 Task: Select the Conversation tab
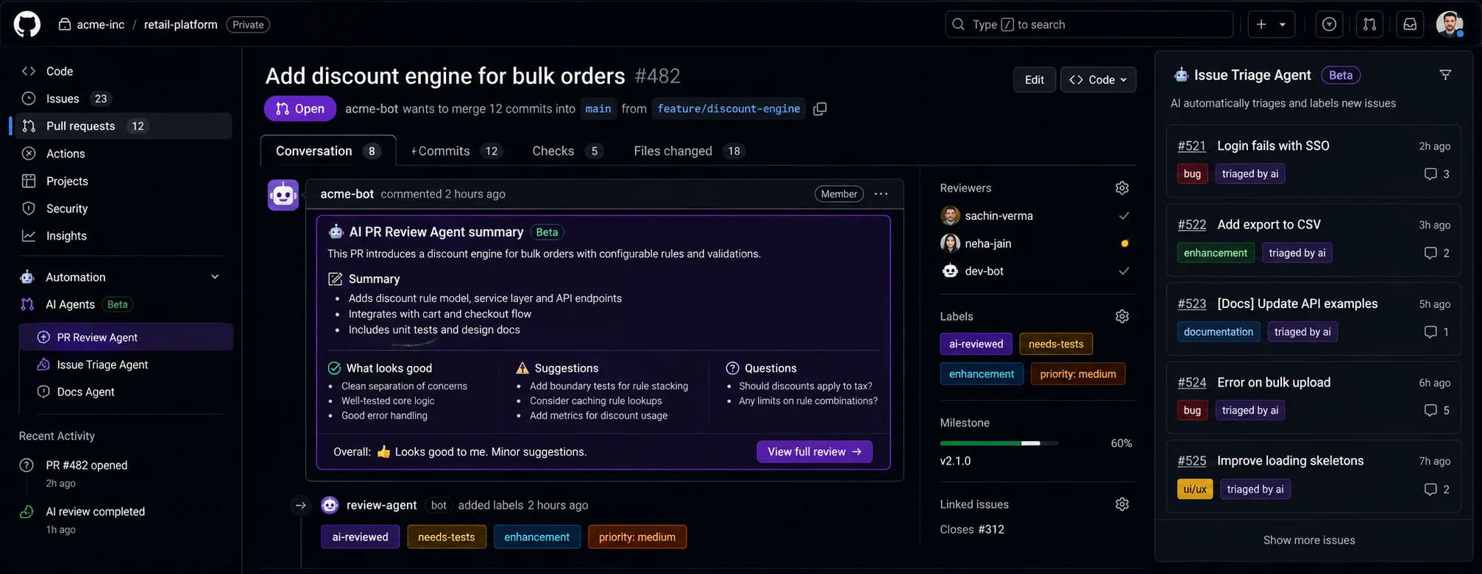[x=328, y=151]
